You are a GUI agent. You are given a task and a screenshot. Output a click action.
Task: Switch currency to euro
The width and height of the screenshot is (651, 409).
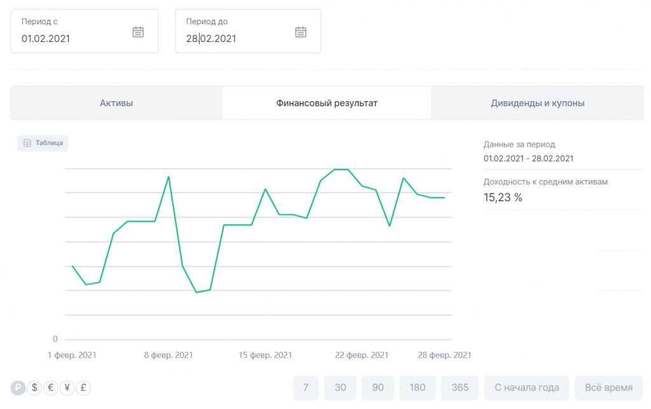coord(51,387)
